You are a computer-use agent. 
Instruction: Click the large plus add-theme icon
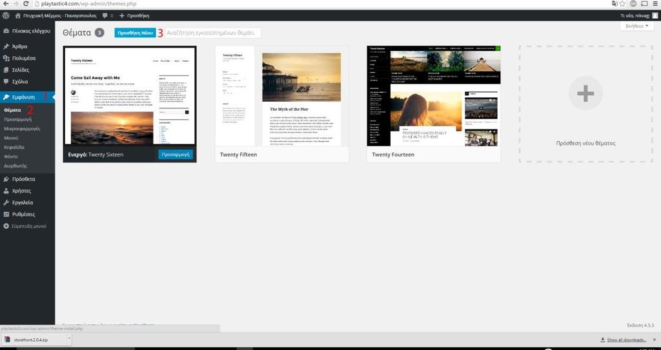coord(585,93)
